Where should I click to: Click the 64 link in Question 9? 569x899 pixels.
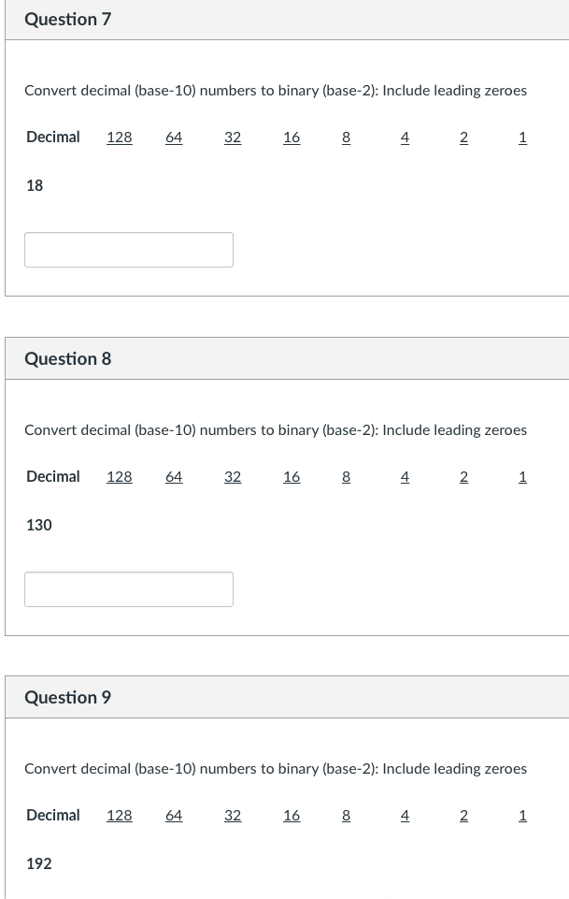(174, 815)
